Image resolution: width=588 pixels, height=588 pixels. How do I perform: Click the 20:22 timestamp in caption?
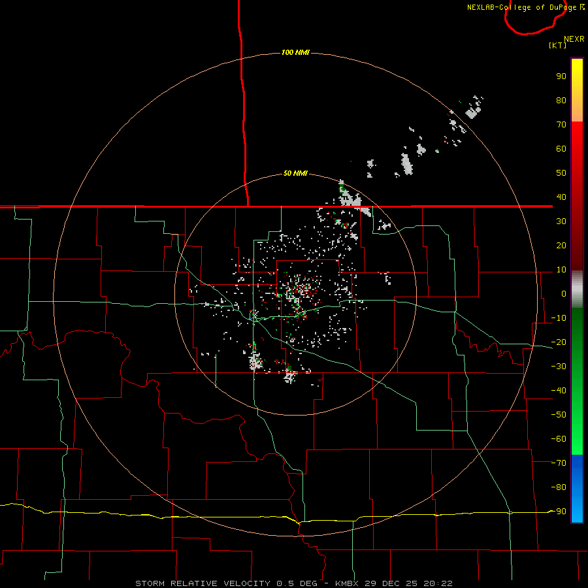point(438,583)
